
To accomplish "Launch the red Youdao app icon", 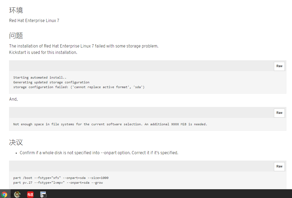I will [30, 195].
